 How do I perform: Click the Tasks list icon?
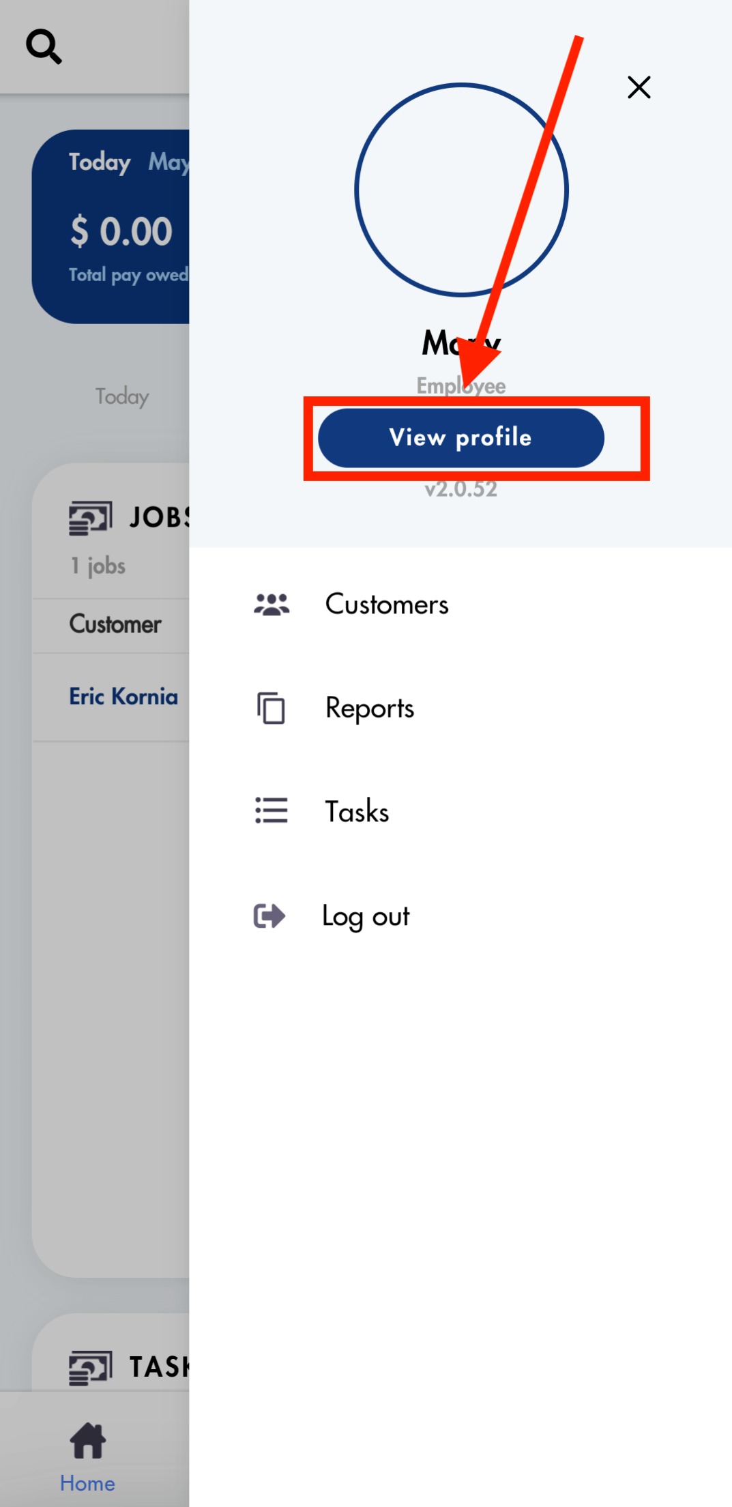(x=271, y=810)
